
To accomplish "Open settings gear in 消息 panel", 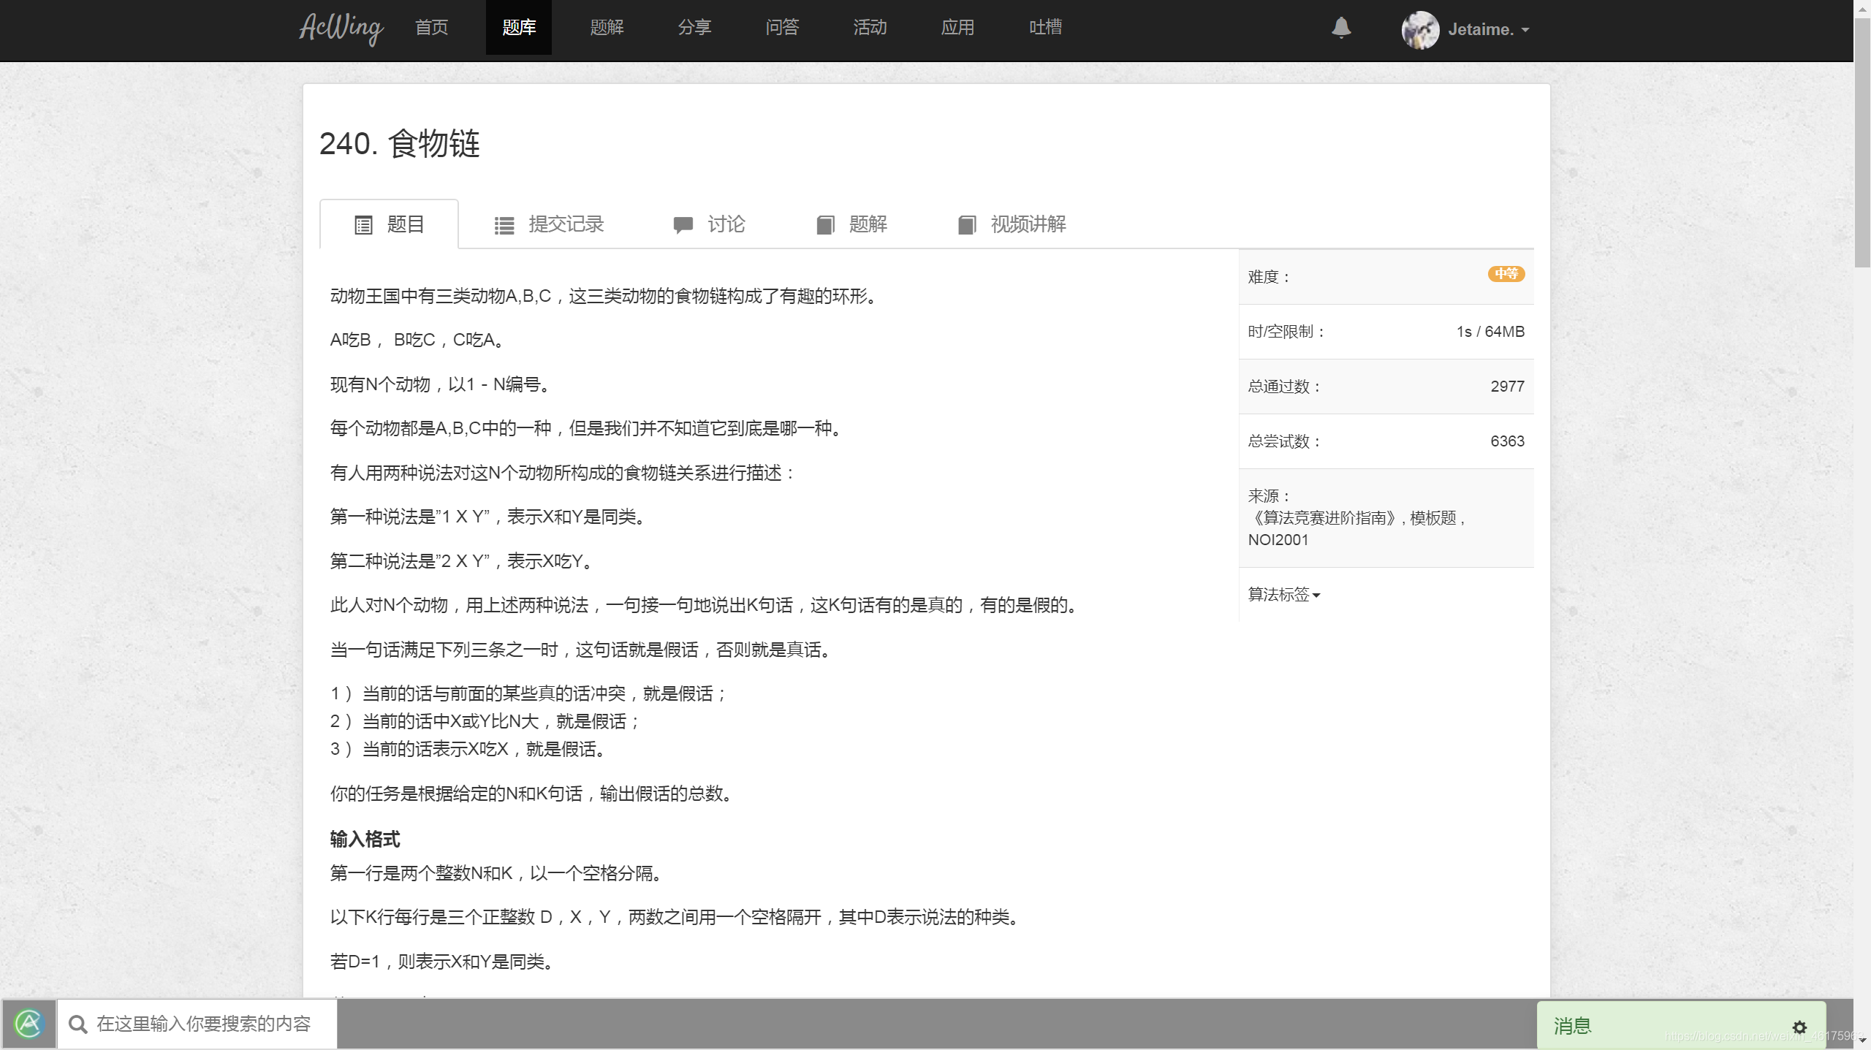I will coord(1799,1027).
